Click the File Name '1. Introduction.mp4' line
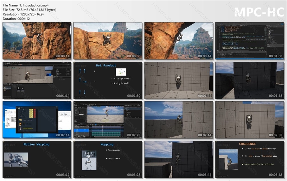This screenshot has width=287, height=181. coord(26,5)
